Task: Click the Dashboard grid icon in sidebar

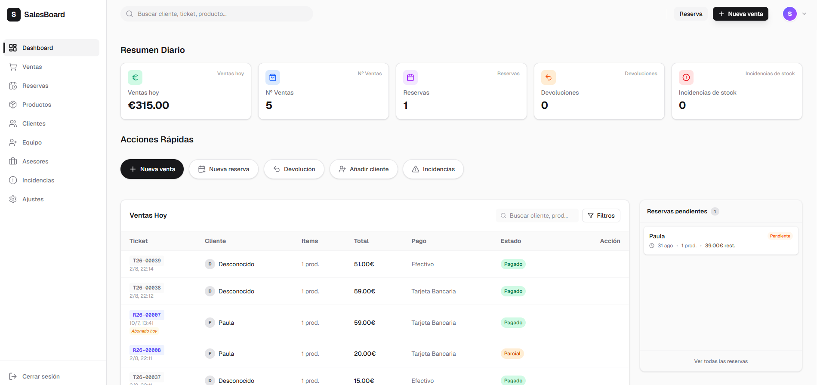Action: [13, 48]
